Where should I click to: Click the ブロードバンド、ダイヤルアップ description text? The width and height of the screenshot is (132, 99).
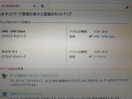click(69, 83)
